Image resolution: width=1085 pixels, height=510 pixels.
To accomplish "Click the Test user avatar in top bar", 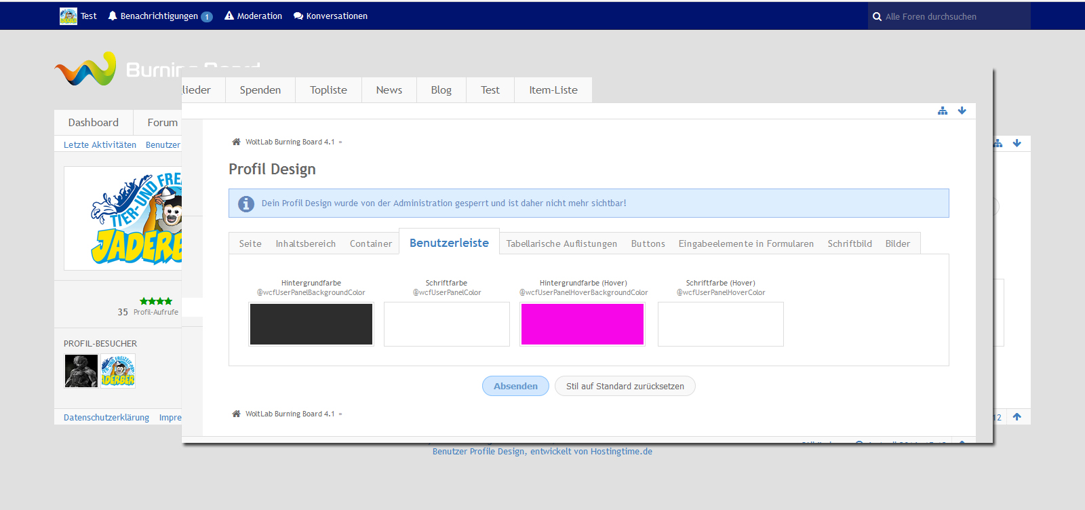I will [68, 16].
